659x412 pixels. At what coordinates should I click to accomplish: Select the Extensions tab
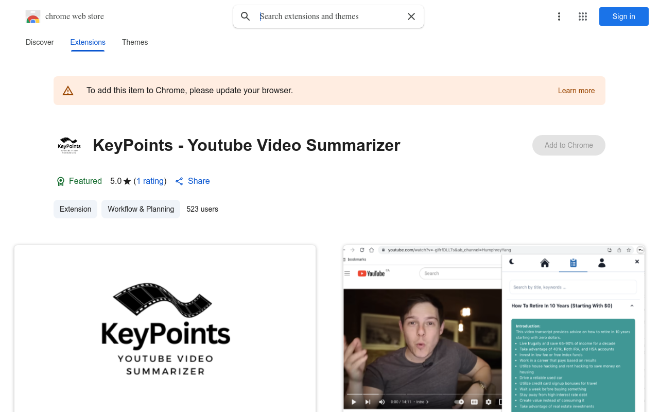click(x=88, y=42)
